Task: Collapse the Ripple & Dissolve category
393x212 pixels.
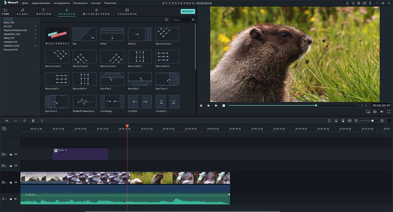Action: pos(35,30)
